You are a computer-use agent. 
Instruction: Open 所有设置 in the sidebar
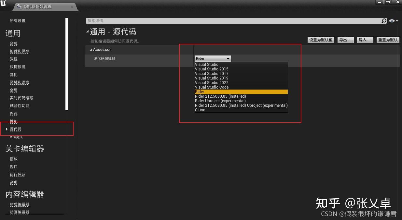coord(18,21)
